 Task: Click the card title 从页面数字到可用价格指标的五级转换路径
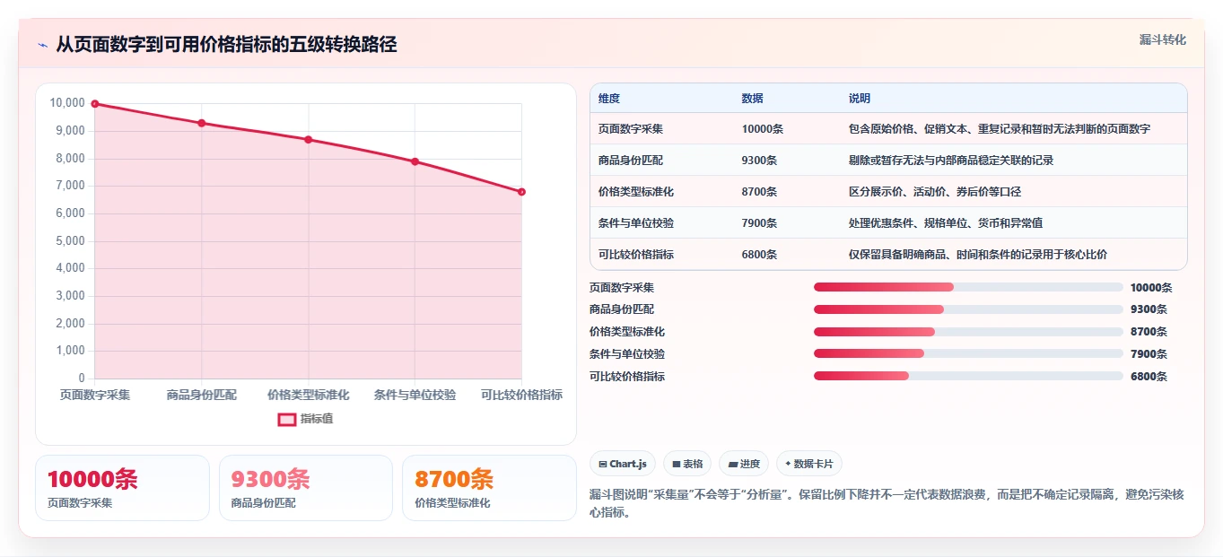tap(226, 45)
